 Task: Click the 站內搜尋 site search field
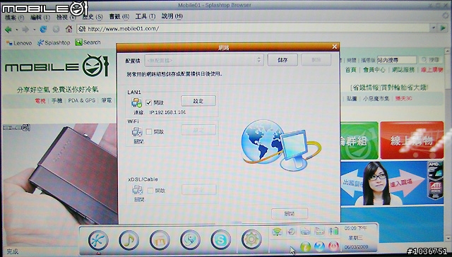pos(397,60)
